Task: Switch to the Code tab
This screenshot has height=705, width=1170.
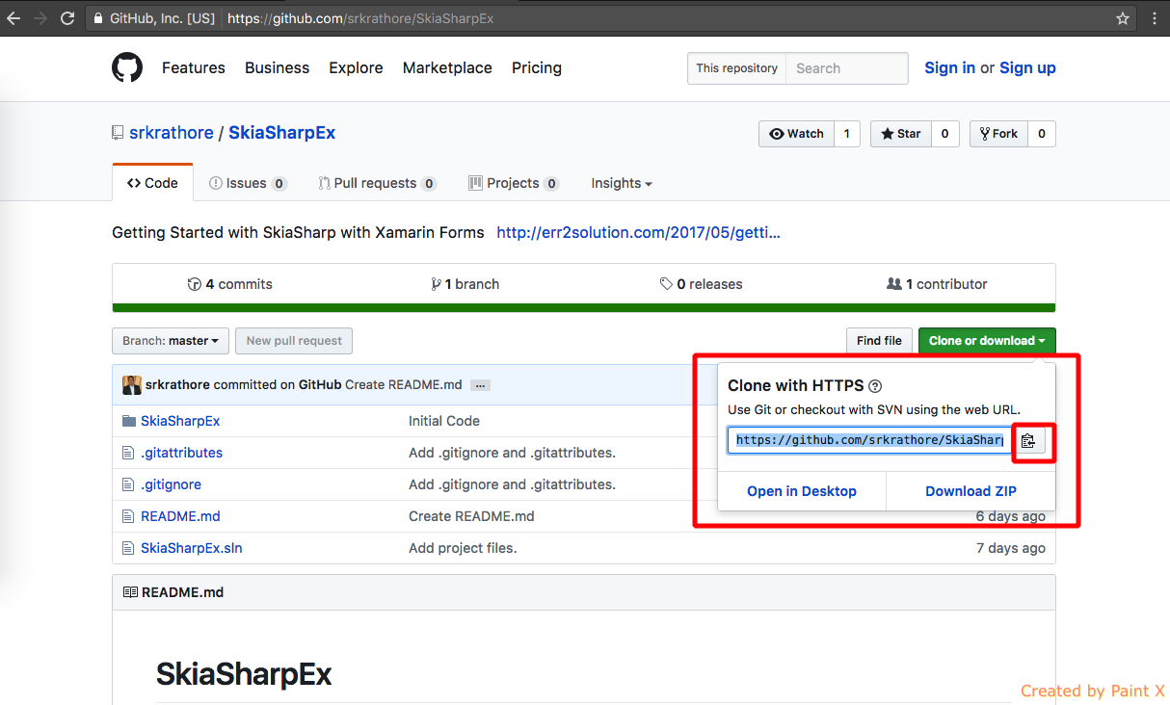Action: [x=153, y=183]
